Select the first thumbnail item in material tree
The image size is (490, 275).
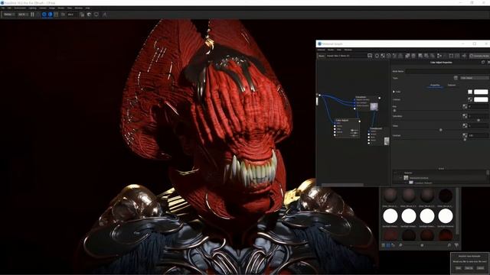tap(406, 178)
